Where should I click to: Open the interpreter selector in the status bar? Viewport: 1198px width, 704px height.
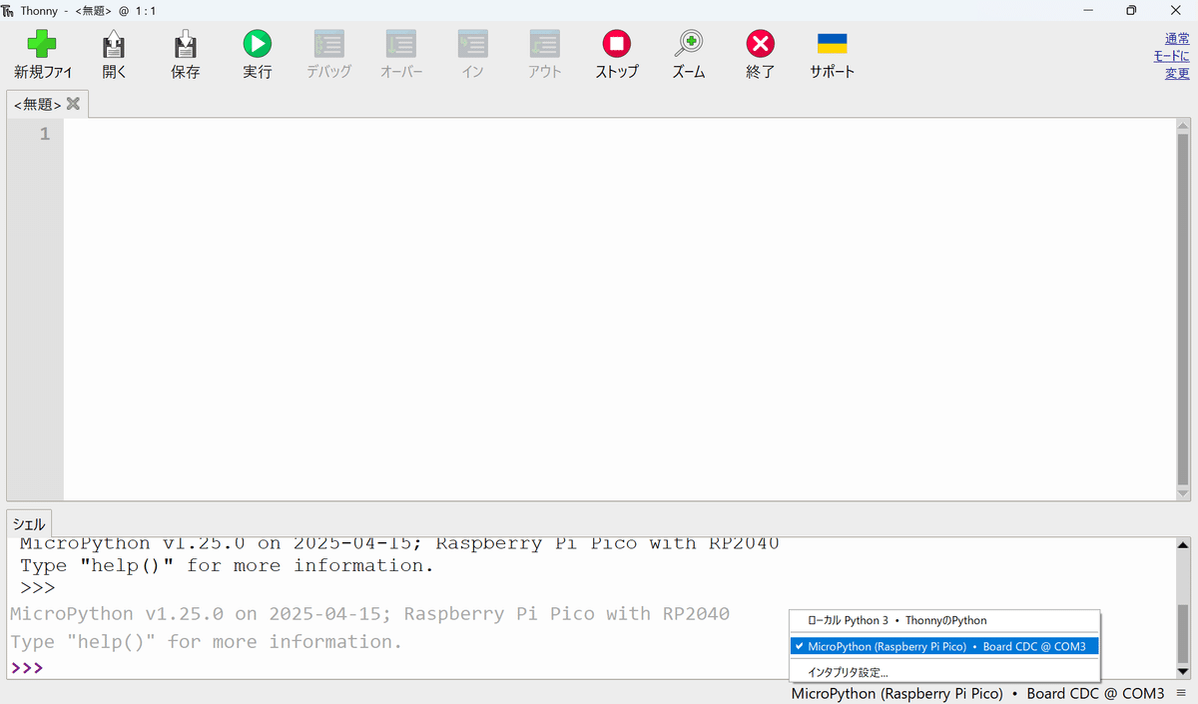(x=977, y=693)
